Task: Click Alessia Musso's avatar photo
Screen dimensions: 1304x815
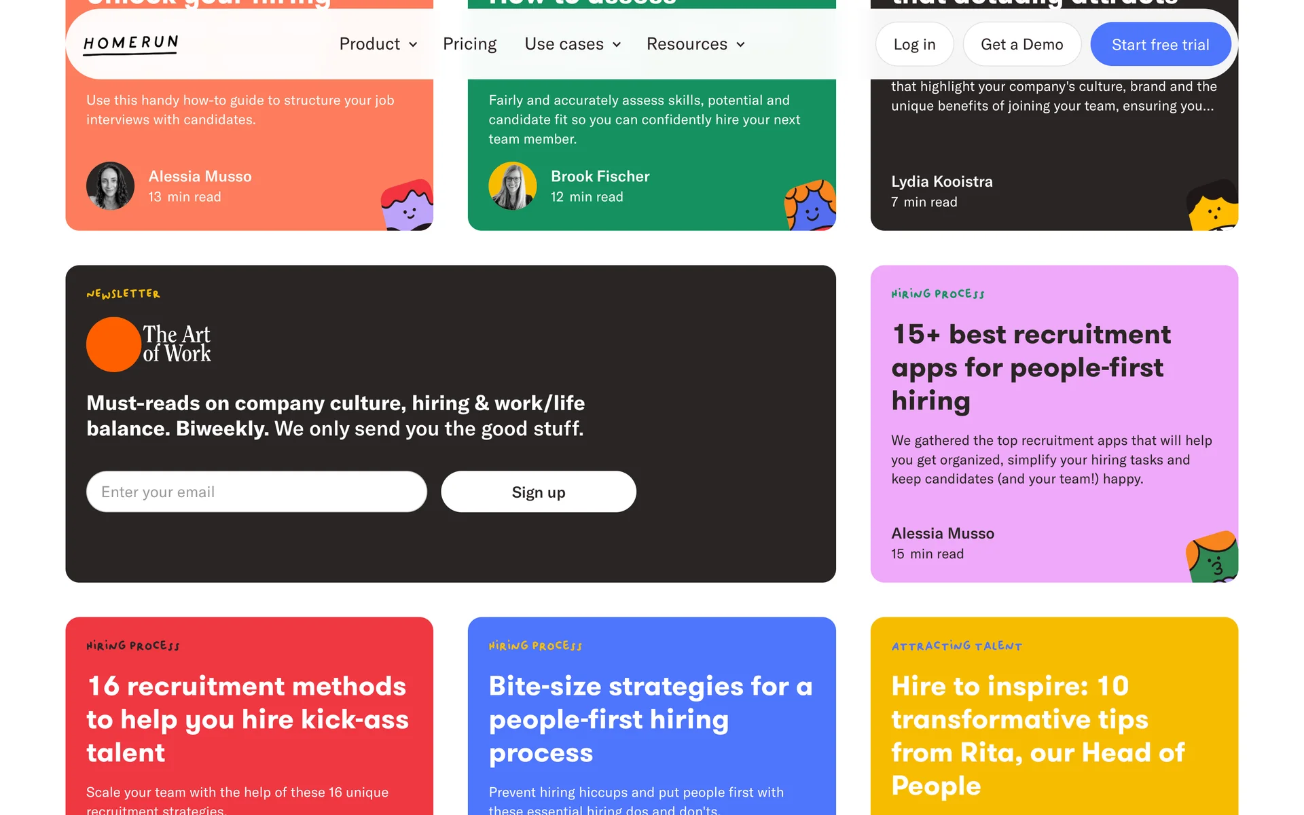Action: pyautogui.click(x=110, y=185)
